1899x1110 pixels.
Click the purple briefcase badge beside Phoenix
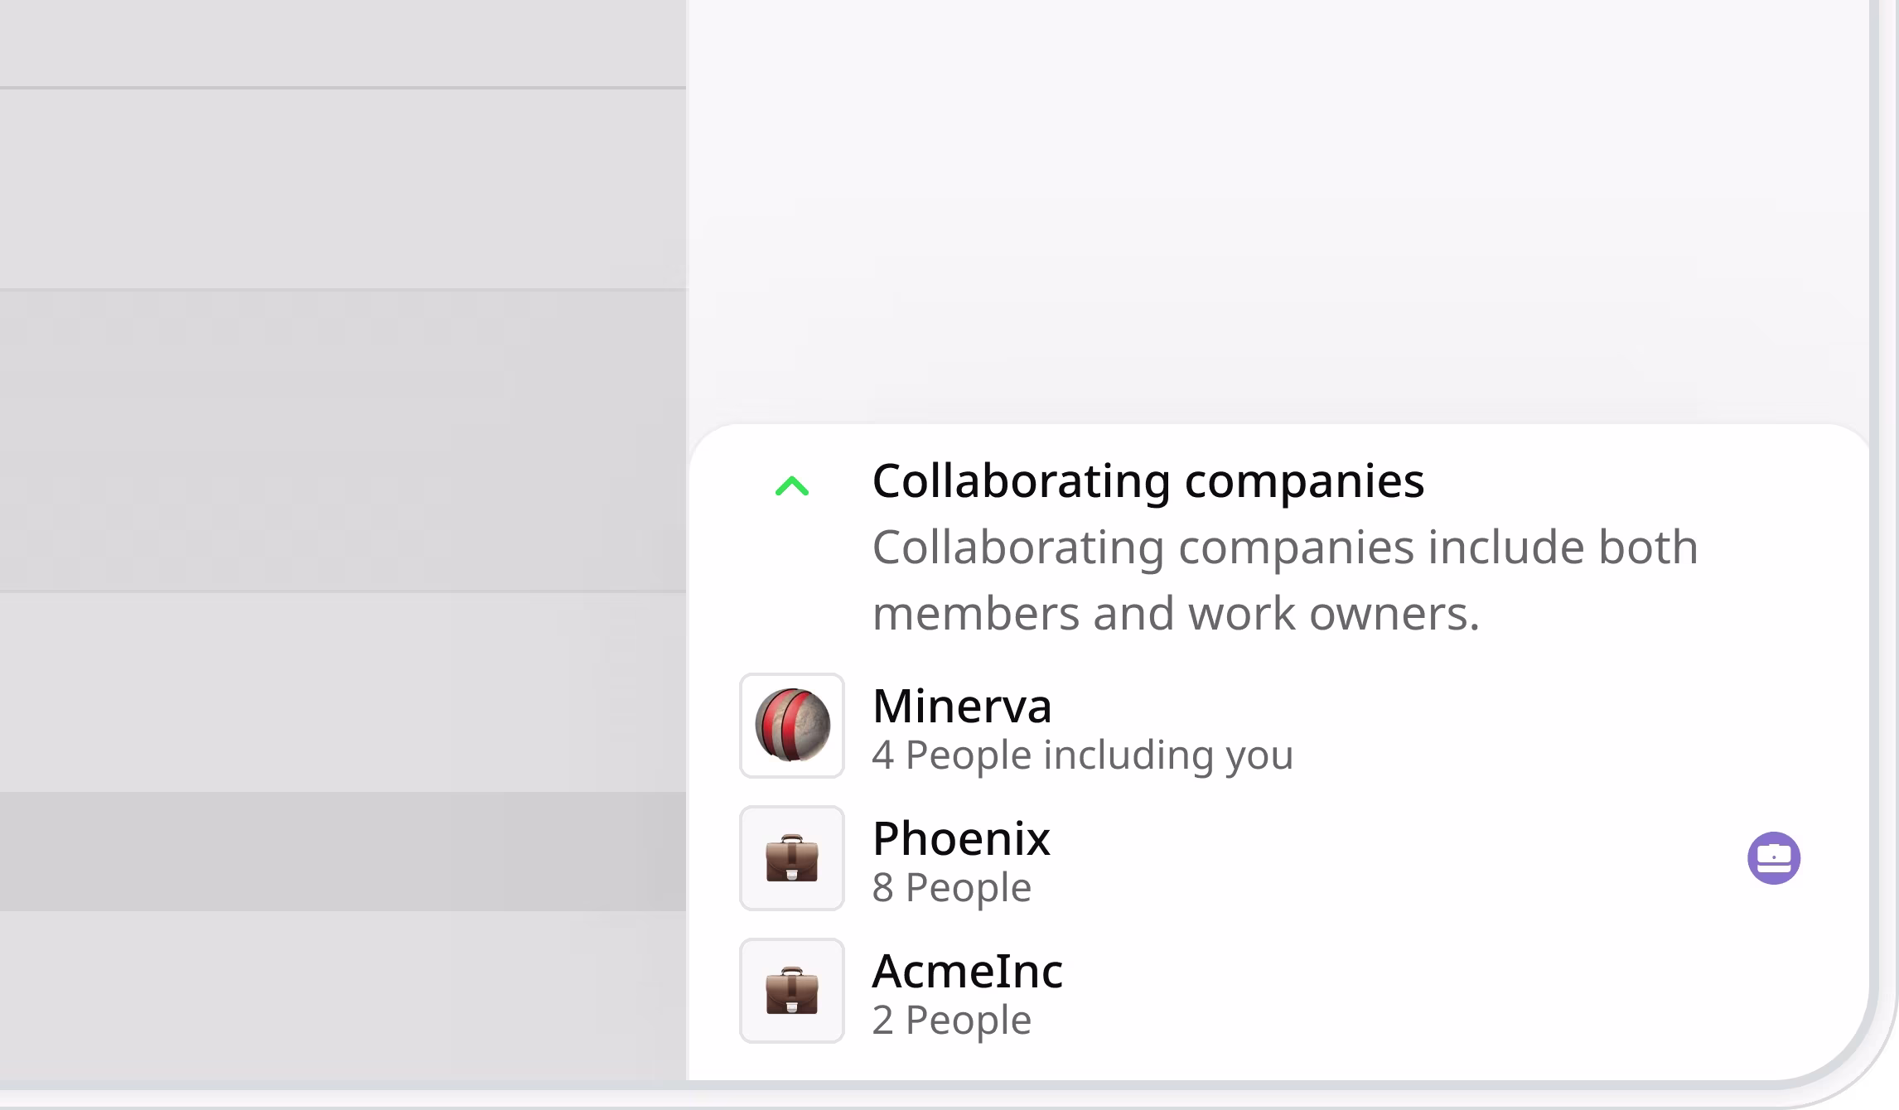[x=1774, y=858]
